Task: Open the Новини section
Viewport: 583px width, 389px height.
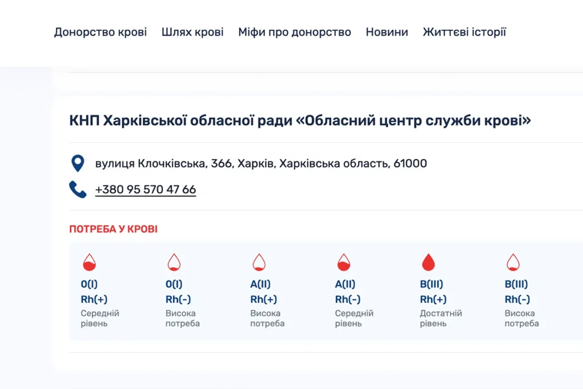Action: pos(387,32)
